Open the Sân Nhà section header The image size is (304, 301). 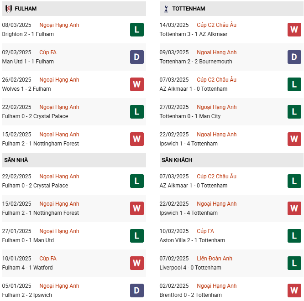(x=16, y=160)
